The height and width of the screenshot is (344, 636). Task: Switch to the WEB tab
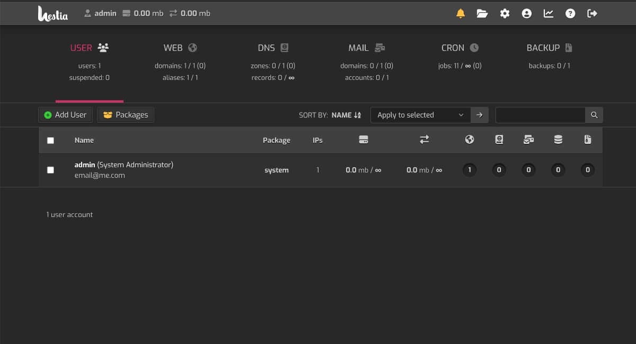click(x=180, y=48)
